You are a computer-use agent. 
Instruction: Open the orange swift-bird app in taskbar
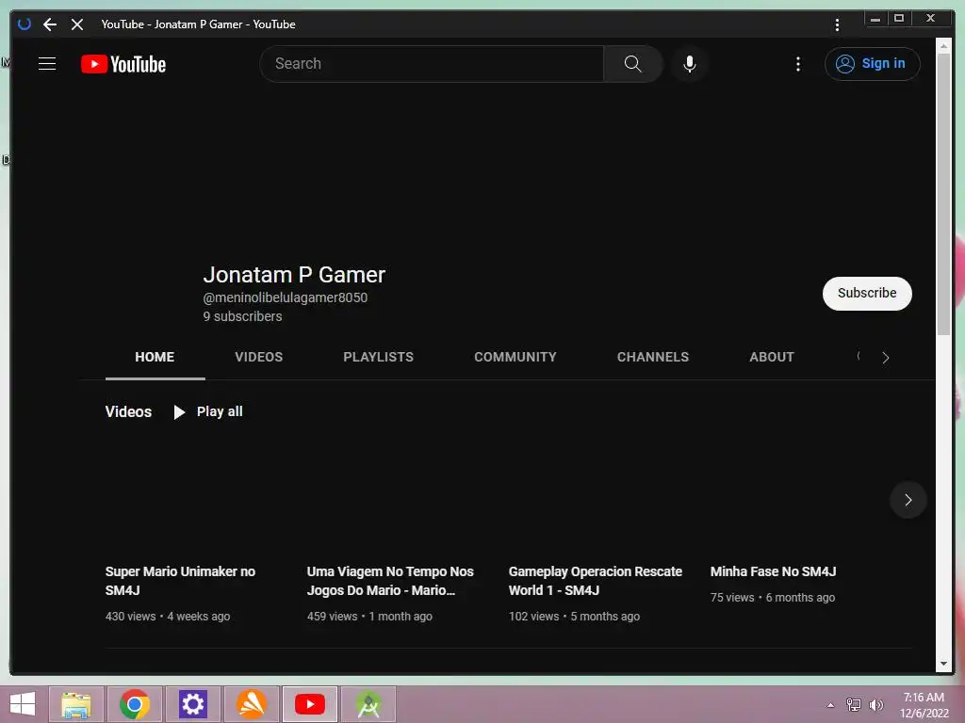click(x=252, y=704)
